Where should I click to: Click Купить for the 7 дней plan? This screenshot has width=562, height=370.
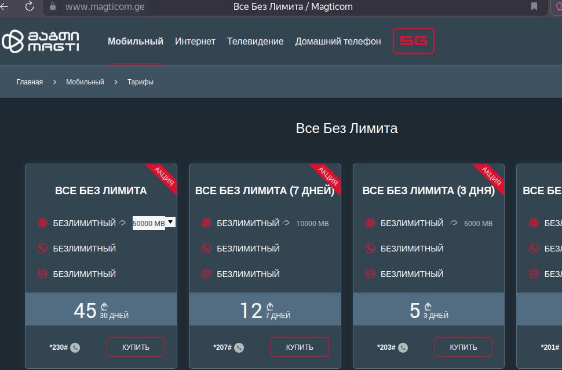(300, 347)
